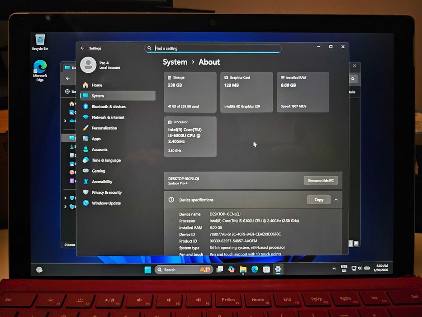
Task: Click the widgets icon at taskbar left
Action: pos(39,269)
